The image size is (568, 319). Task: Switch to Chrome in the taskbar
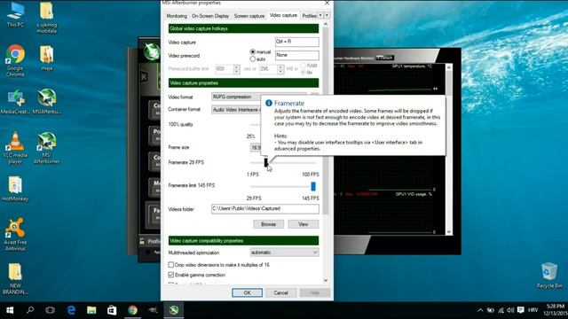132,310
